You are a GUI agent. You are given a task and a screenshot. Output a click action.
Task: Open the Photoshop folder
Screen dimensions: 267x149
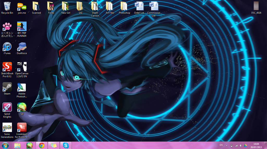coord(124,8)
